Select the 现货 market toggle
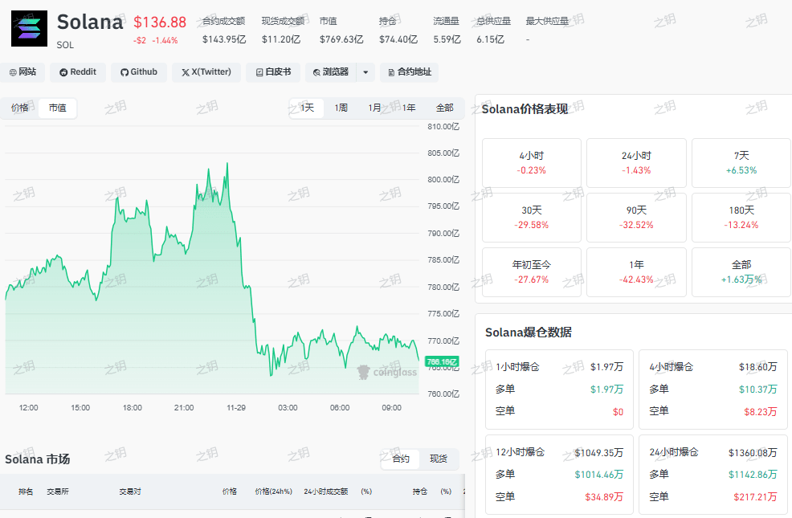This screenshot has height=518, width=792. pyautogui.click(x=439, y=459)
